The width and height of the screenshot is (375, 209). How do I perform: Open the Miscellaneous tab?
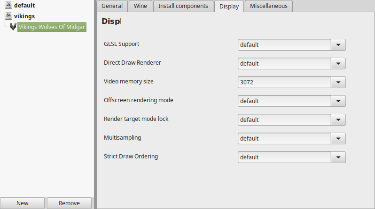[x=269, y=6]
